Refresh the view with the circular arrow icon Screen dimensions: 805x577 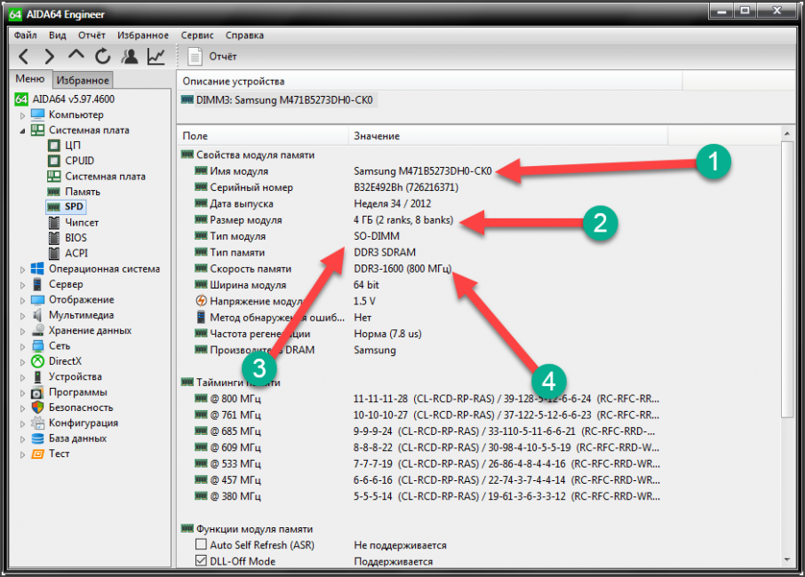(103, 56)
